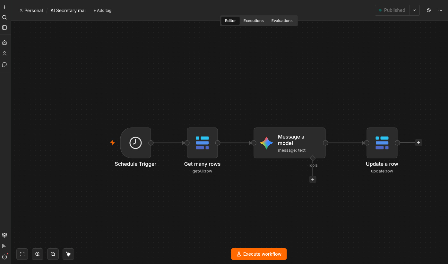The image size is (448, 264).
Task: Click Message a model output connector
Action: (x=325, y=143)
